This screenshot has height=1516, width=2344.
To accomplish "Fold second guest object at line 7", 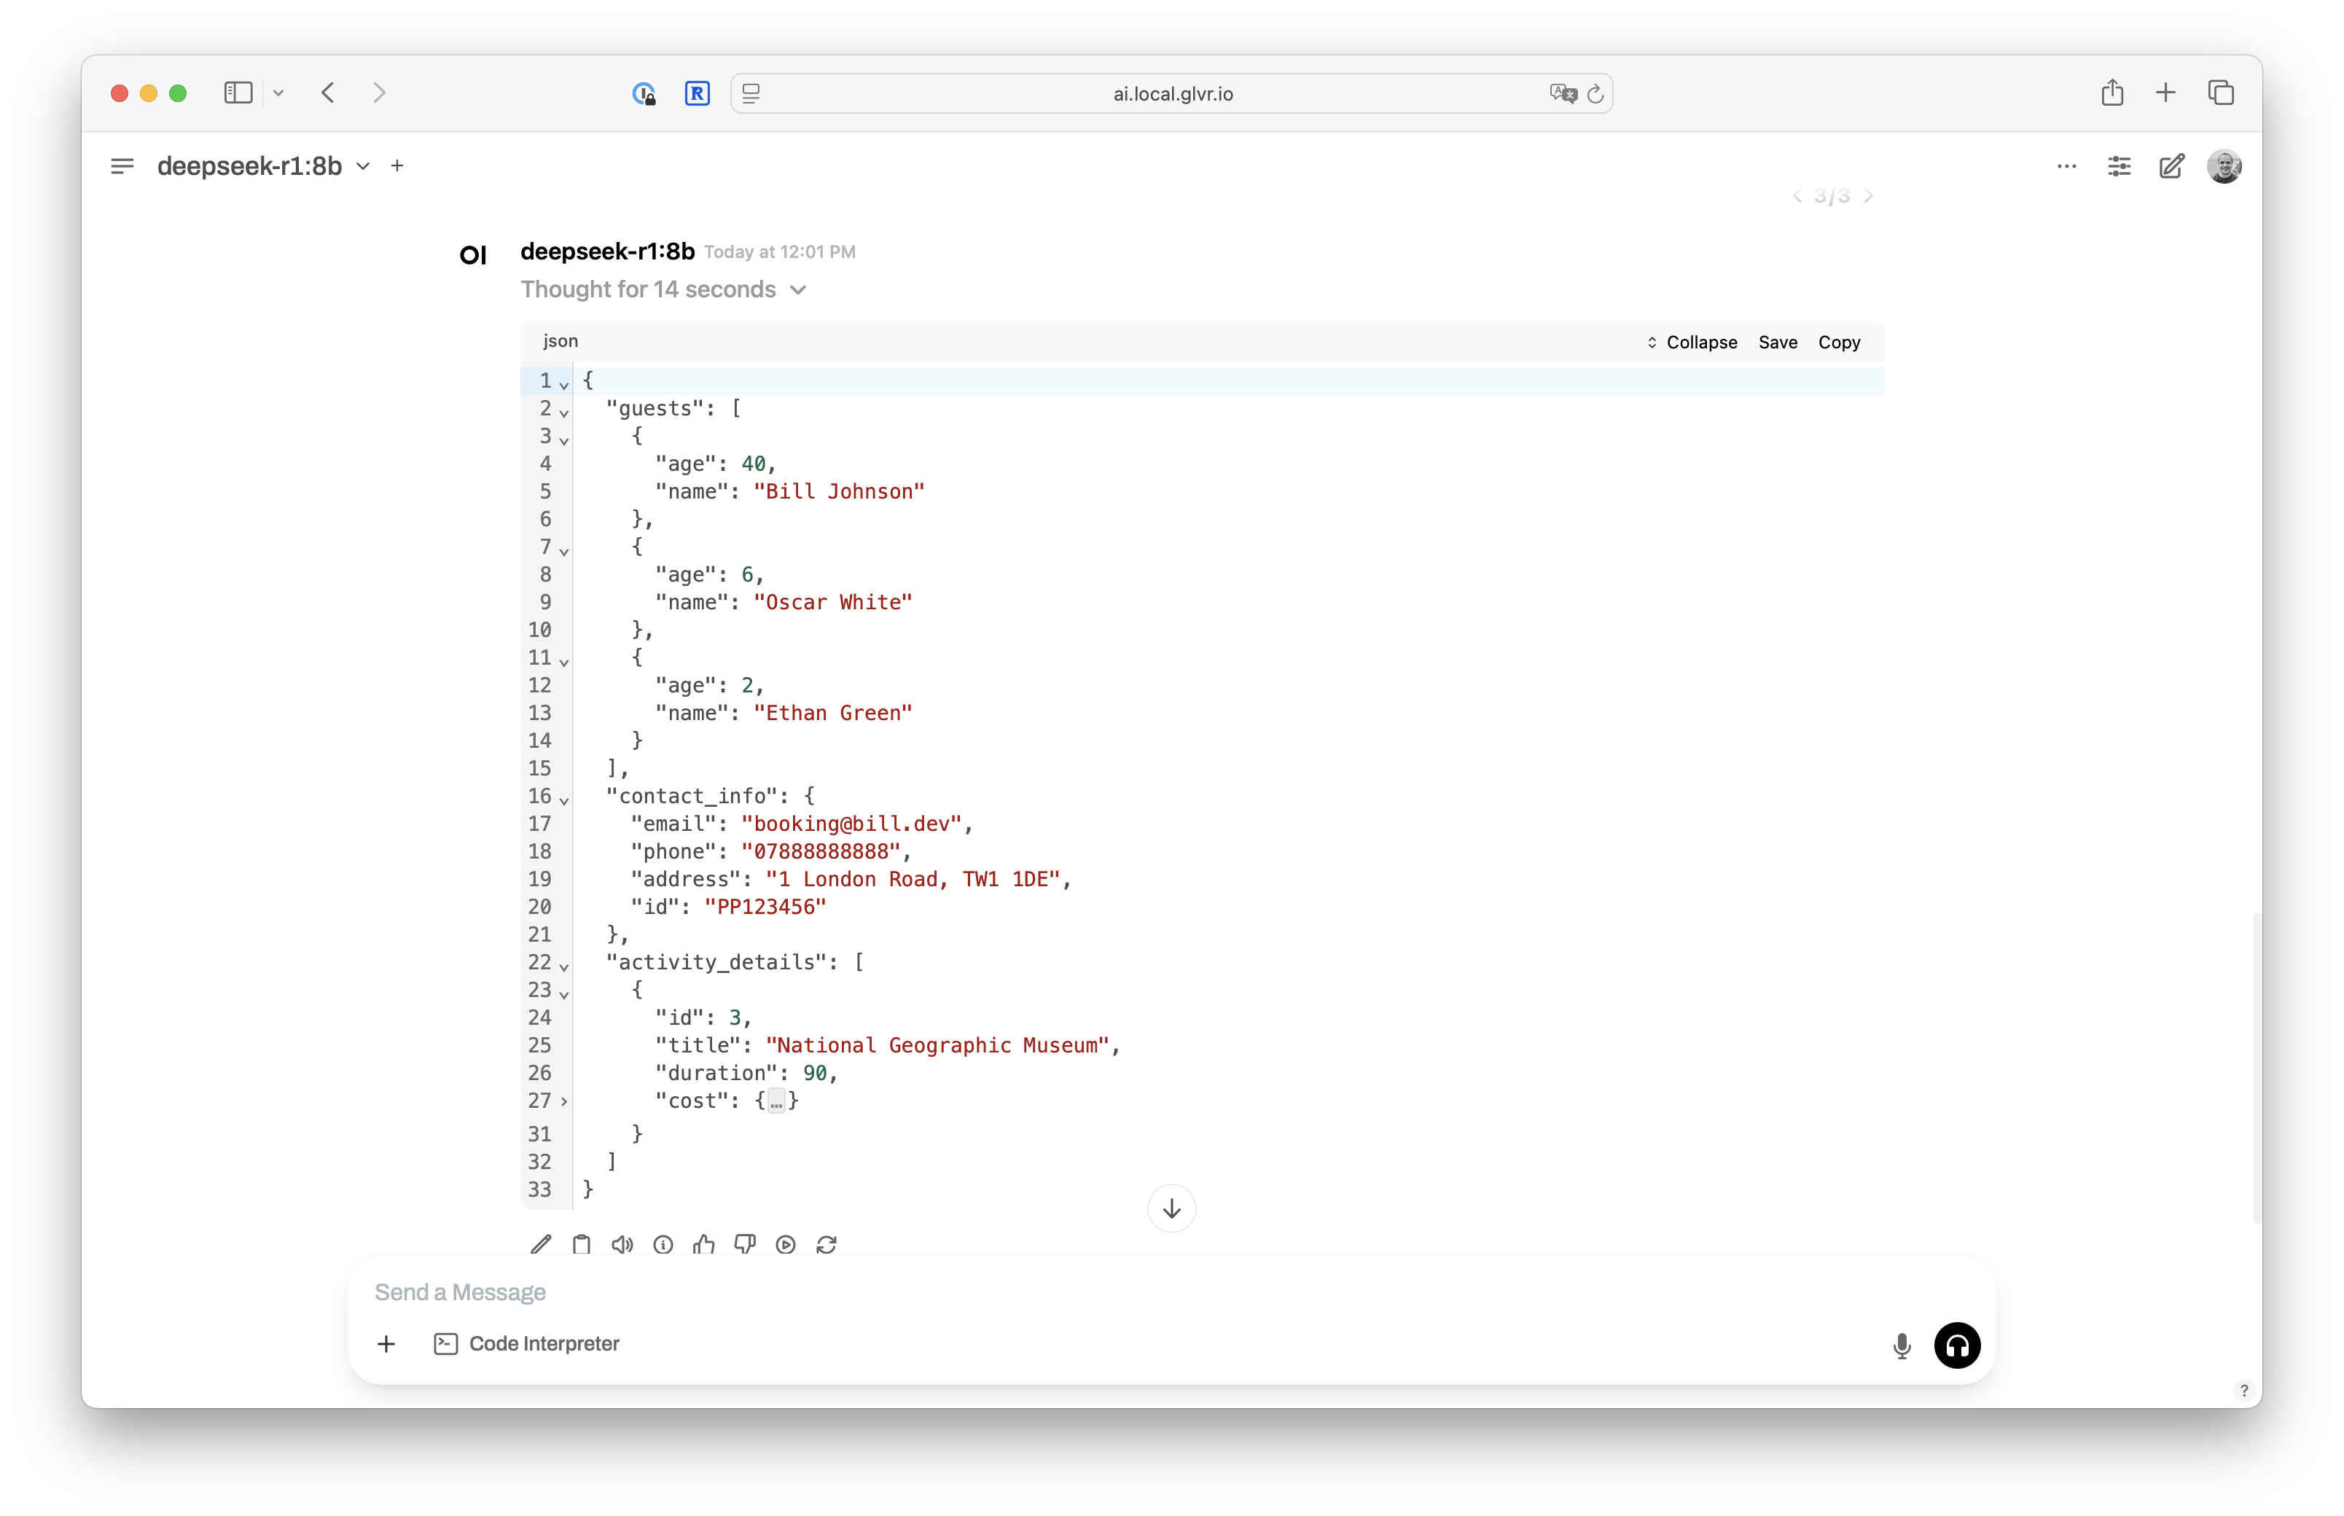I will click(x=564, y=551).
